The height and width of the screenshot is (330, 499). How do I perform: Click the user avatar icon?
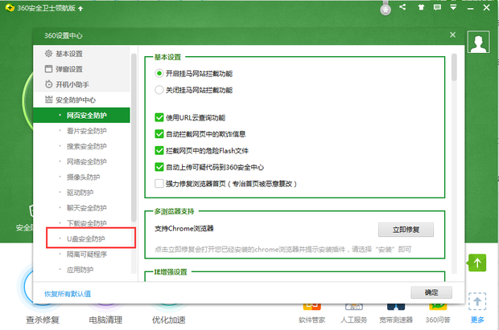pyautogui.click(x=478, y=42)
